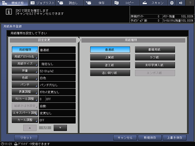Click the globe language icon
The height and width of the screenshot is (146, 195).
click(x=172, y=3)
